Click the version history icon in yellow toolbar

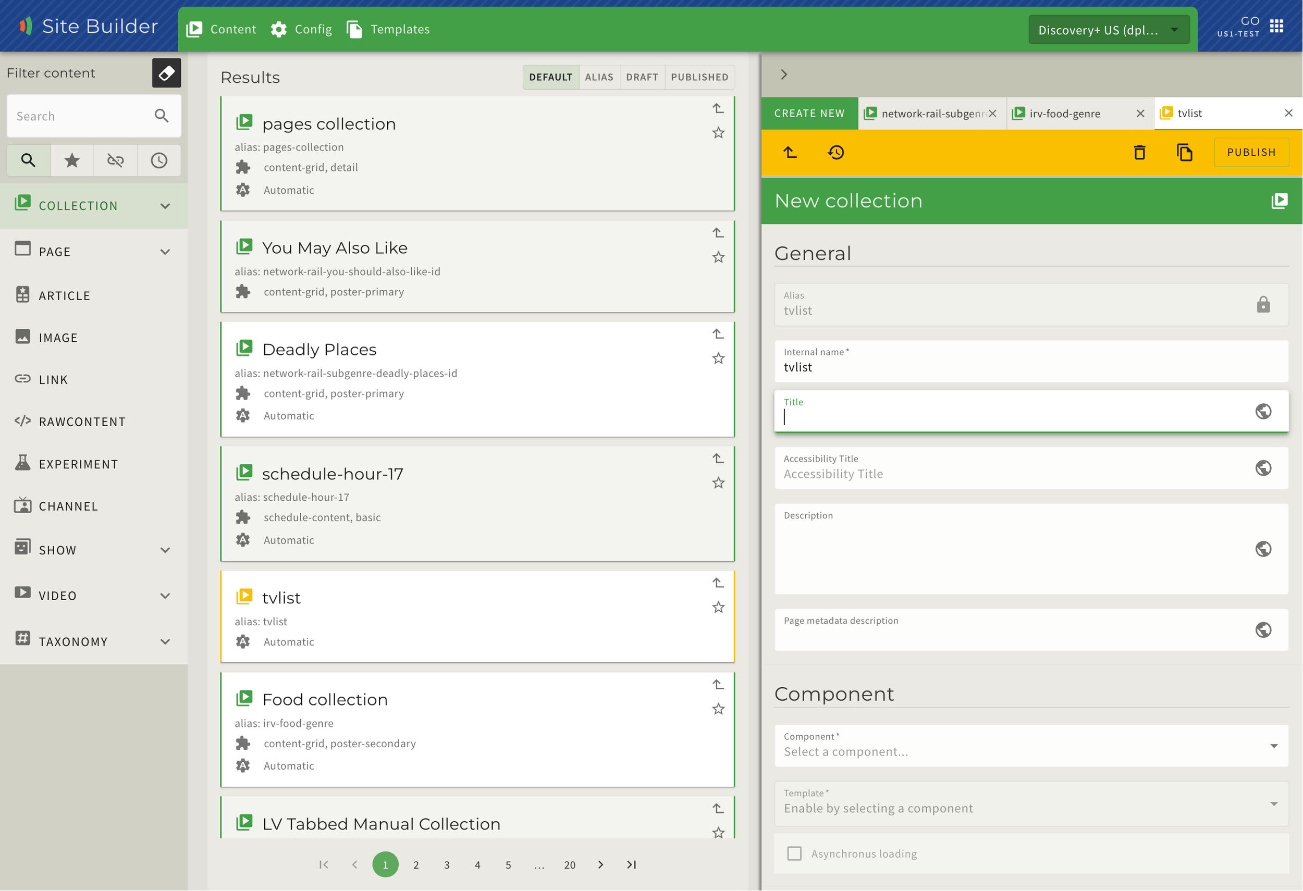point(835,153)
